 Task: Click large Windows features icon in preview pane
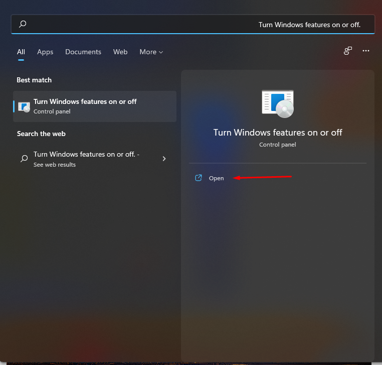[278, 104]
